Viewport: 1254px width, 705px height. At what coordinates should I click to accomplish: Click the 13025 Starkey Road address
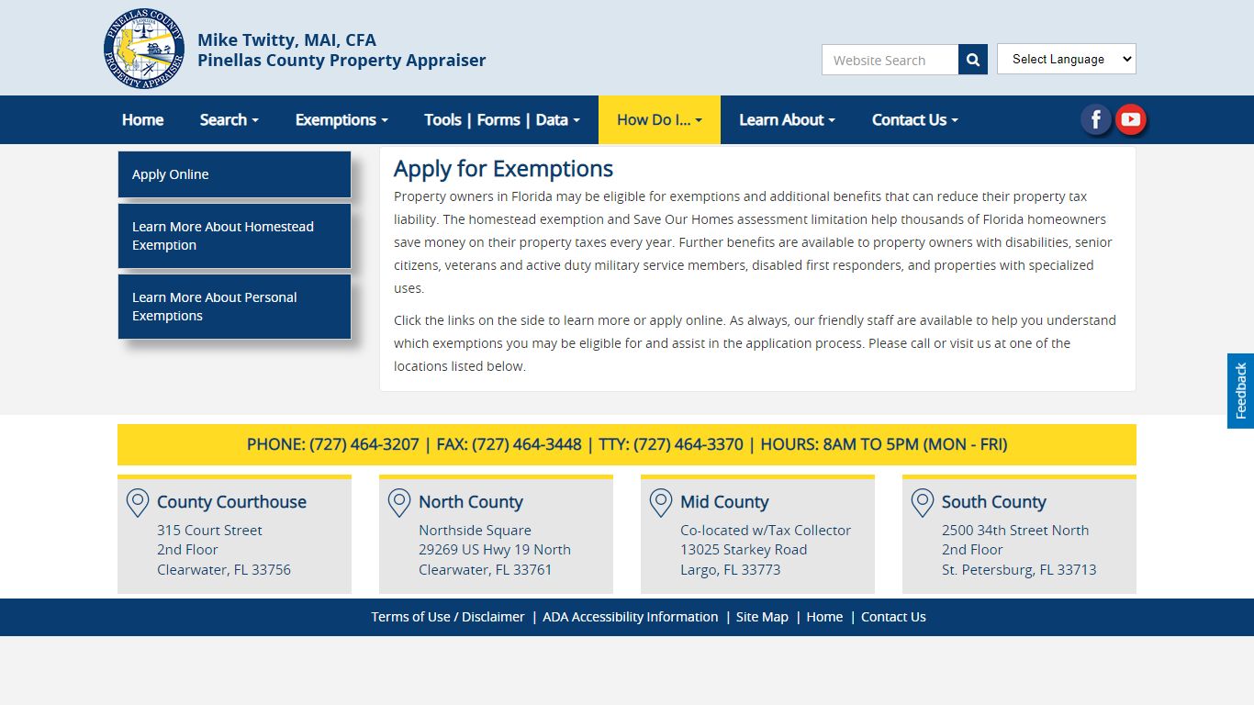(744, 550)
